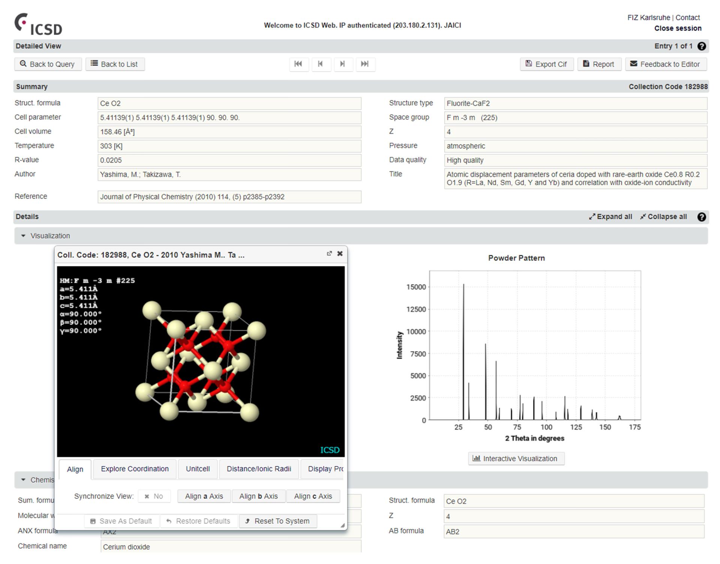Click Close session link
The width and height of the screenshot is (720, 564).
[x=678, y=28]
